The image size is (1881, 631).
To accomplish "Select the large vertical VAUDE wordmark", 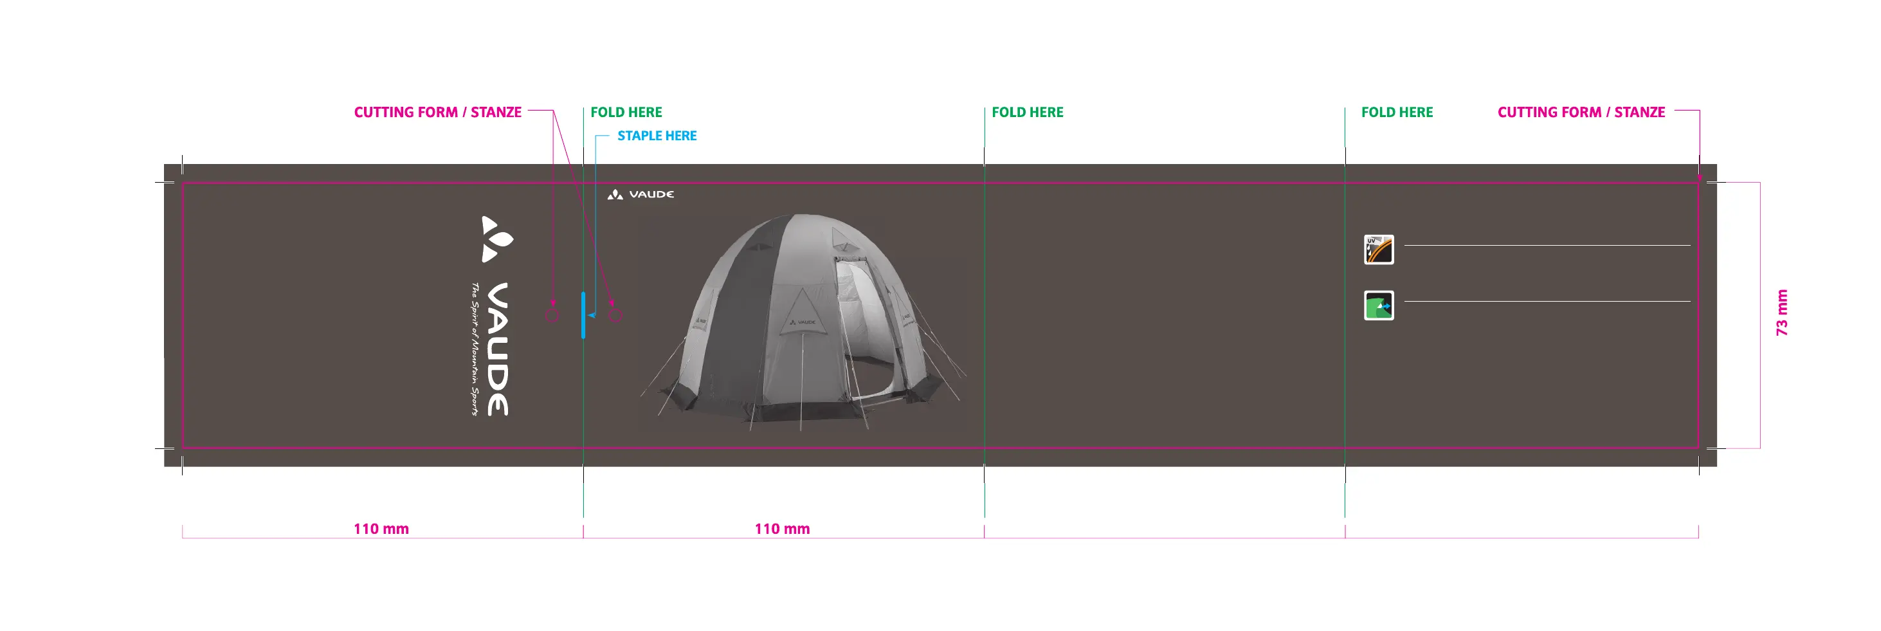I will (497, 349).
